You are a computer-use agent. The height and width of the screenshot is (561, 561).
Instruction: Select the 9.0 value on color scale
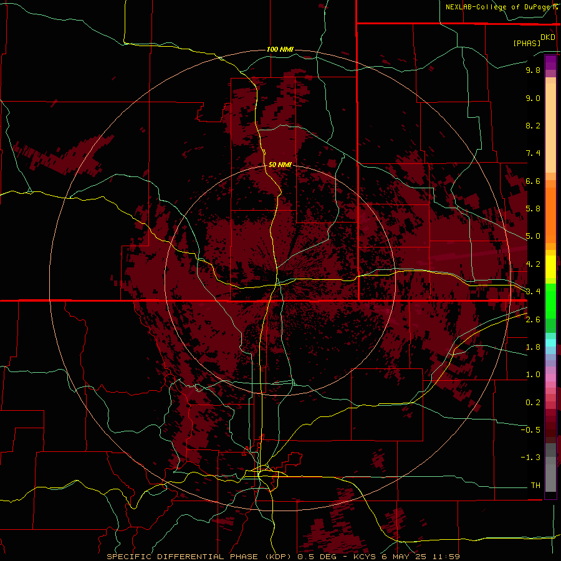[533, 98]
